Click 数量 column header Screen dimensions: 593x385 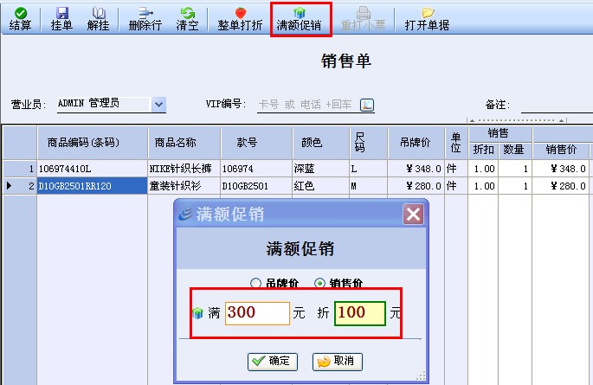515,151
